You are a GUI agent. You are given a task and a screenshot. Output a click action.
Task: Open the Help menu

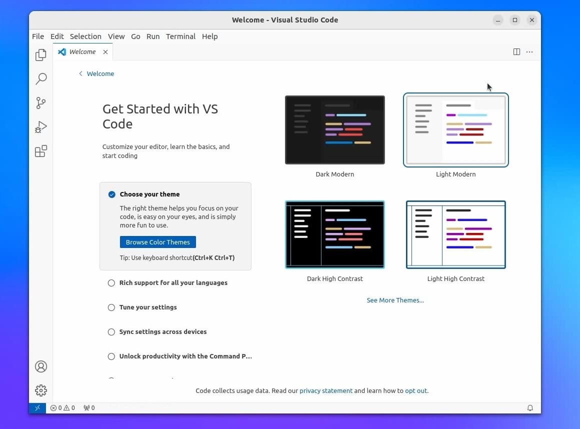click(209, 36)
